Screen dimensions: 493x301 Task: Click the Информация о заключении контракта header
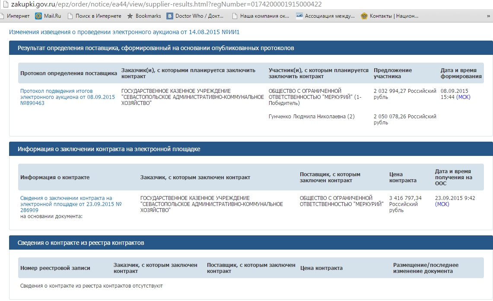pyautogui.click(x=109, y=149)
